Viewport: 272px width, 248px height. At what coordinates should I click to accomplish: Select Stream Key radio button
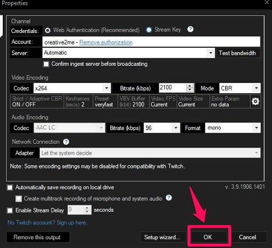[149, 30]
